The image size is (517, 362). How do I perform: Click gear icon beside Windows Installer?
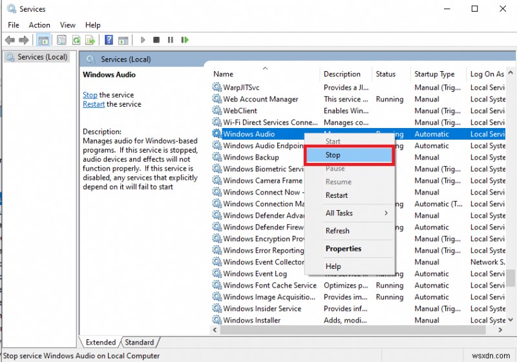point(216,319)
